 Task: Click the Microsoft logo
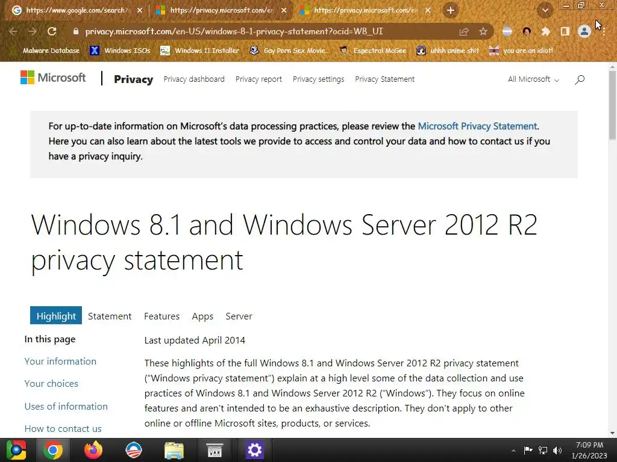point(53,78)
